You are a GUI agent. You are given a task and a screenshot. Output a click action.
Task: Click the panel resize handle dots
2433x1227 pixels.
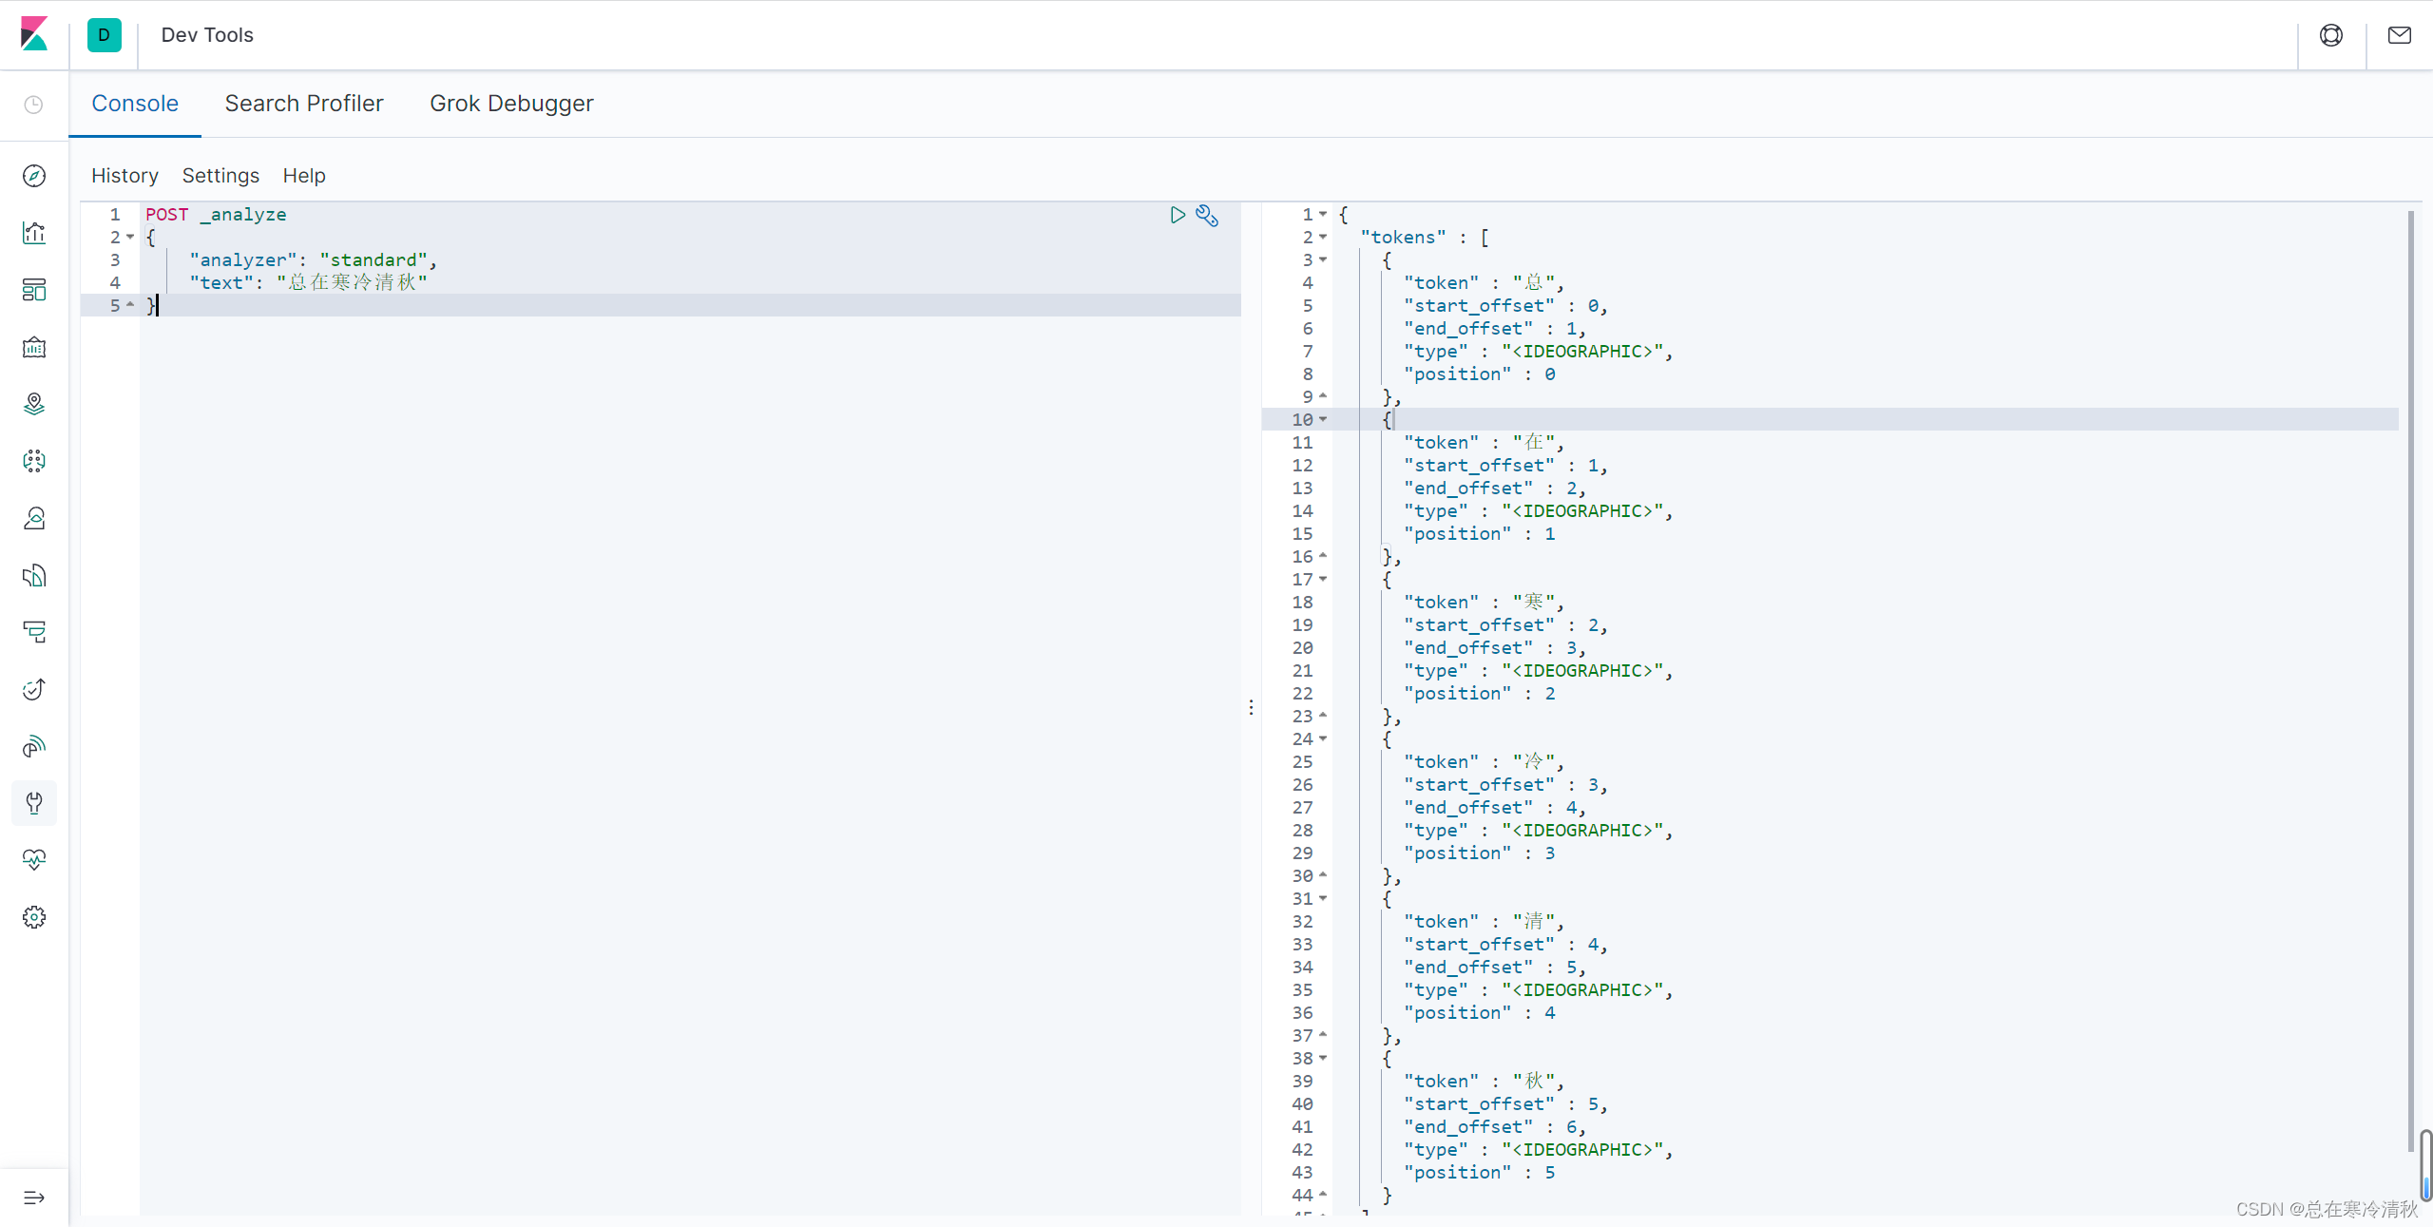coord(1251,707)
